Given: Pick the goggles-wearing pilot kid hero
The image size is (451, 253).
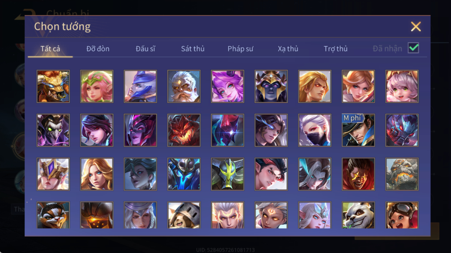Looking at the screenshot, I should [402, 215].
